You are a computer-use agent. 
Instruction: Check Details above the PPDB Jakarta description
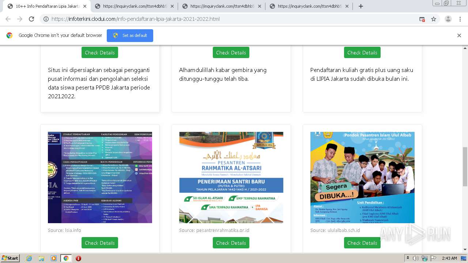point(100,53)
